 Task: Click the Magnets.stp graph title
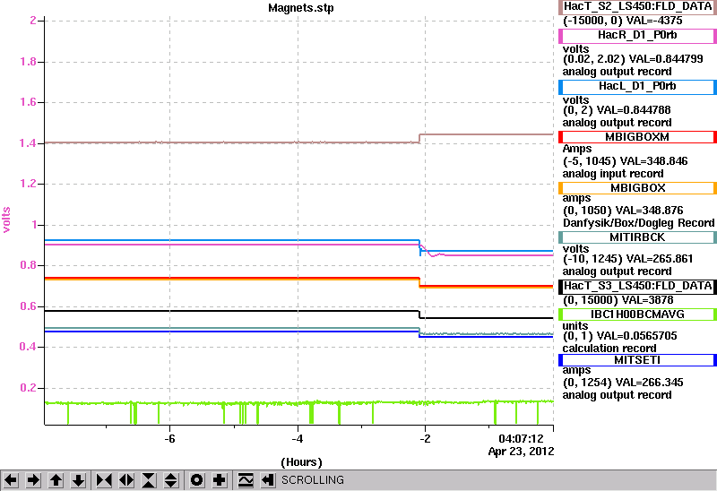pos(301,8)
